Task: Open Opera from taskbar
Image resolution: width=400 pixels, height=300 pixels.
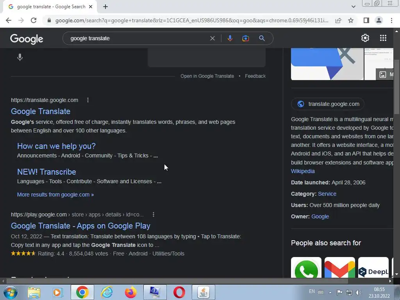Action: [x=179, y=292]
